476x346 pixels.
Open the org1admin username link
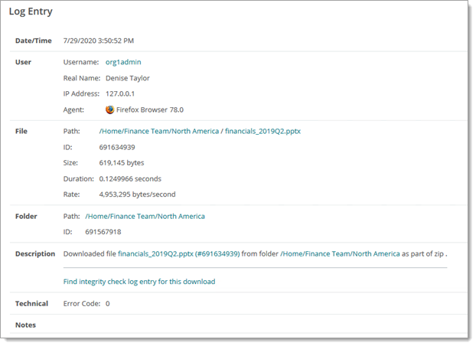[x=123, y=62]
